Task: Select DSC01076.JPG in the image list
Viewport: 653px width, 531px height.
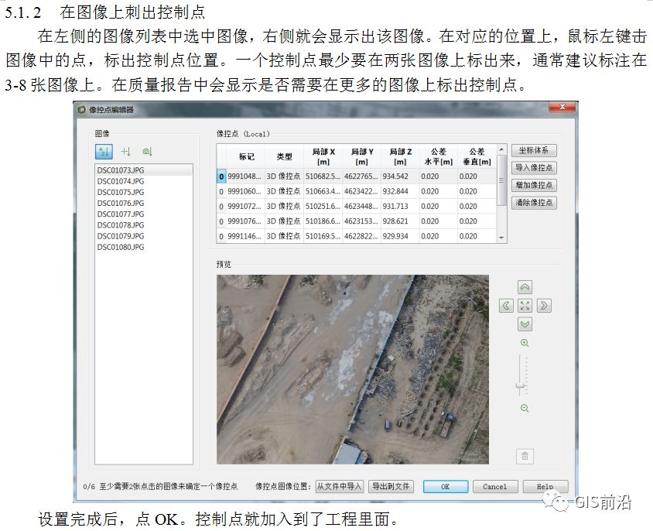Action: tap(144, 203)
